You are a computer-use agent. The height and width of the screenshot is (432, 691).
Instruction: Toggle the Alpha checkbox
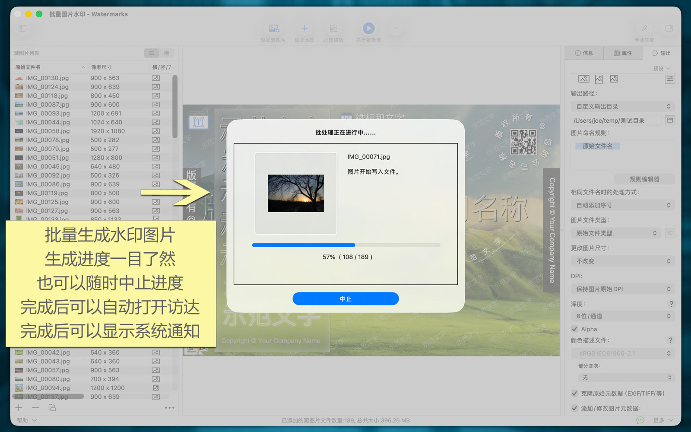click(x=575, y=329)
